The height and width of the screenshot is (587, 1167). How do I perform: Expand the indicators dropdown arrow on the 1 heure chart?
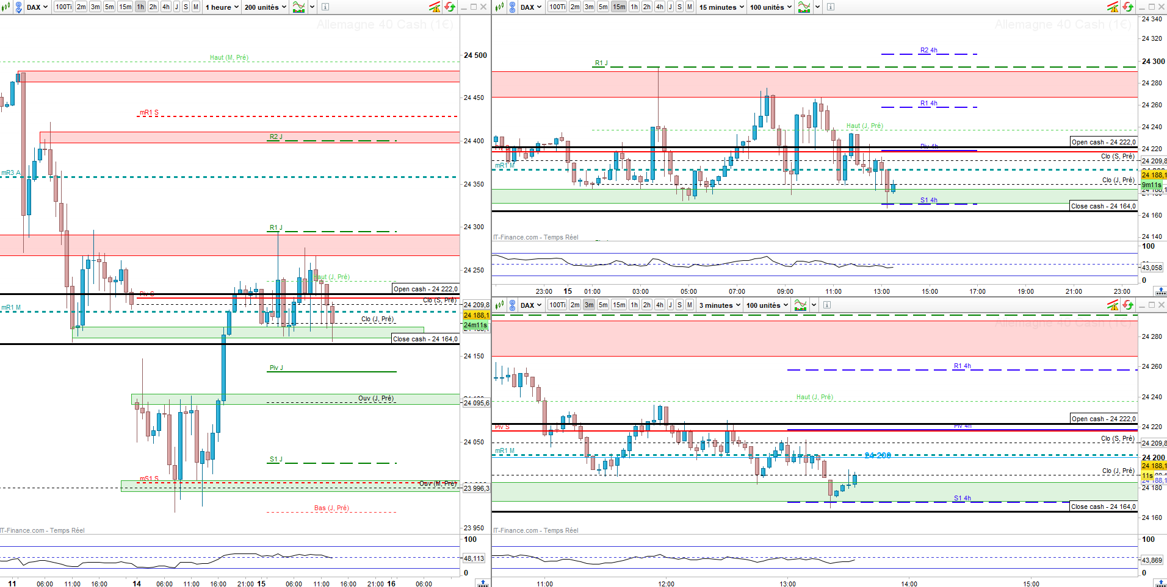[x=313, y=7]
